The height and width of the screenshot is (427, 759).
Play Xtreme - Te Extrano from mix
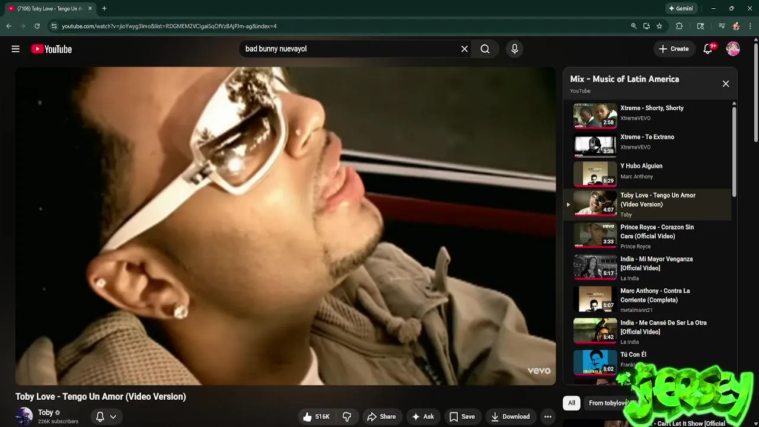pos(648,144)
